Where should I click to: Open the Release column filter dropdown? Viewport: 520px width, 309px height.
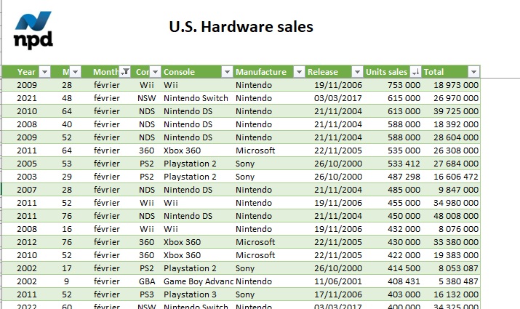click(x=357, y=71)
